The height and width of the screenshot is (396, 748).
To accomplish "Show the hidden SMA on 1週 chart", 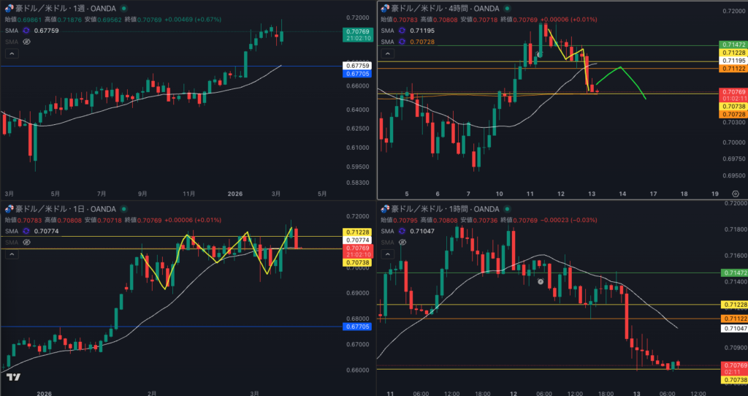I will click(x=27, y=42).
